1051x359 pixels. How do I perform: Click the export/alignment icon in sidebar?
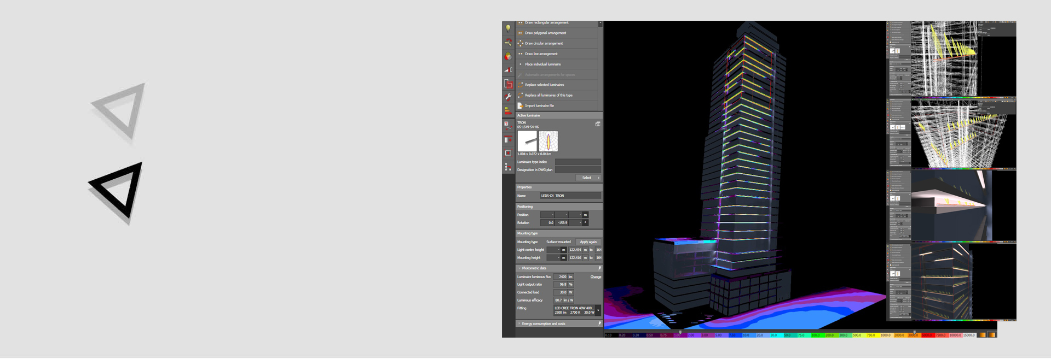(x=508, y=139)
